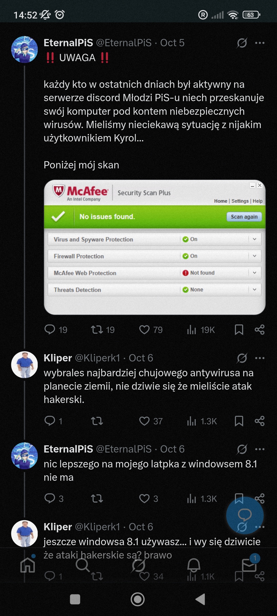Open Search tab in bottom navigation
Image resolution: width=277 pixels, height=616 pixels.
[x=83, y=565]
